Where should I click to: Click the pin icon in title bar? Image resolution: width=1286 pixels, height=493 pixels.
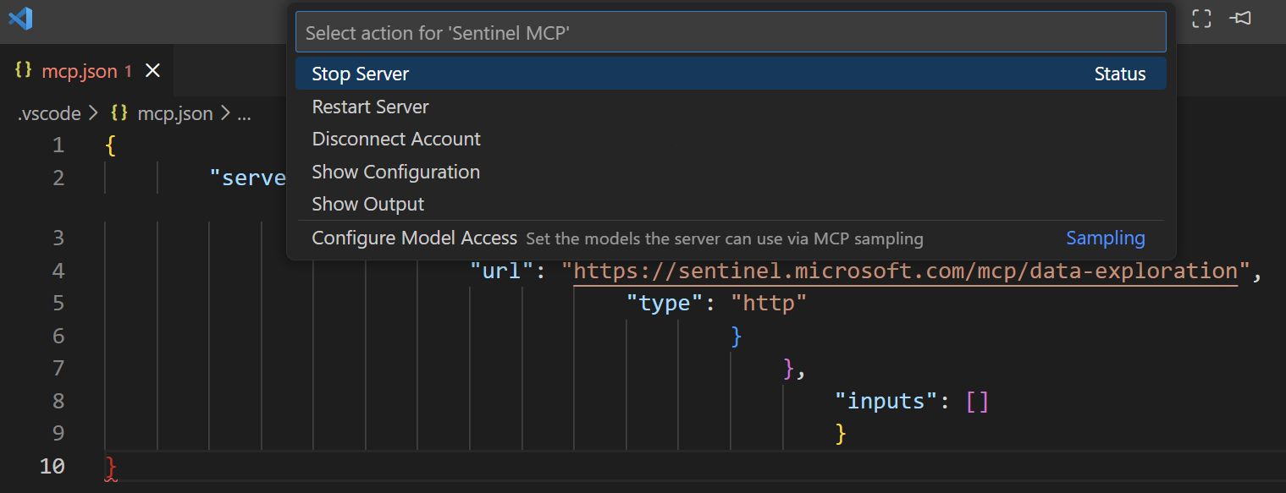coord(1241,19)
